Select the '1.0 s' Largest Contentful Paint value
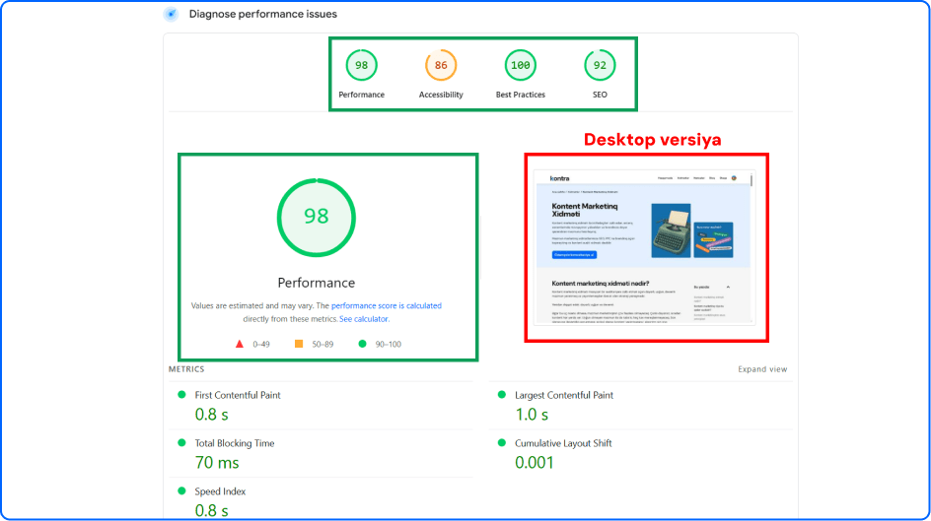931x521 pixels. click(532, 415)
